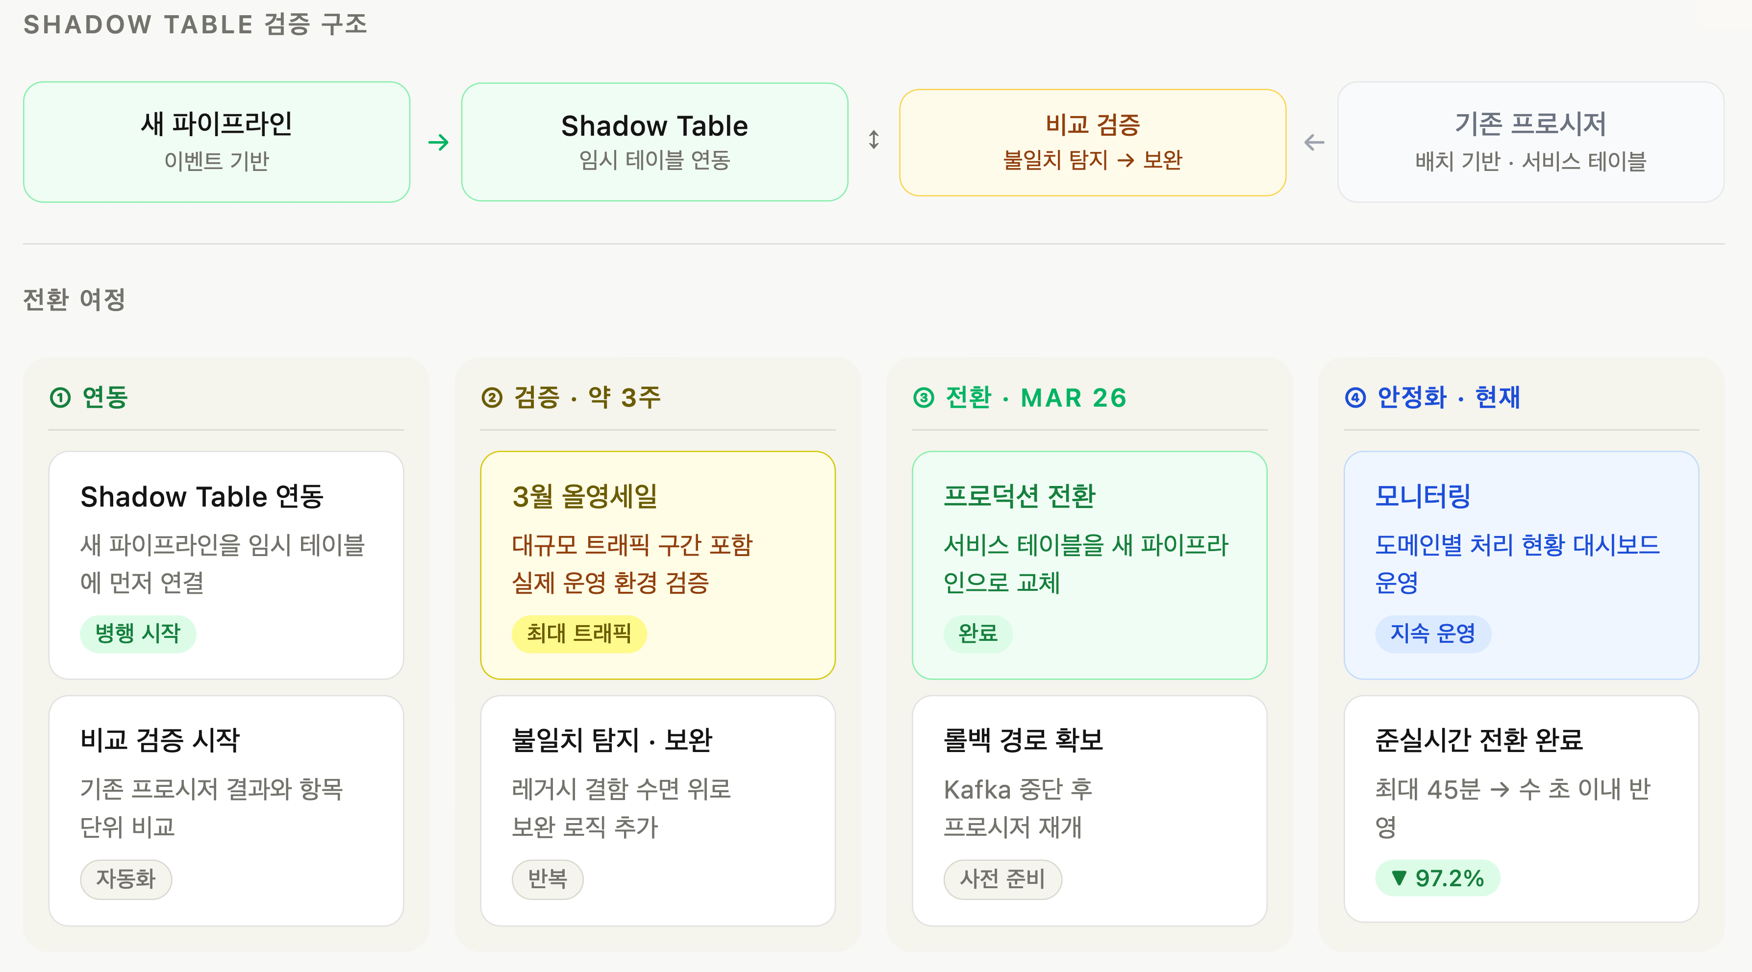The height and width of the screenshot is (972, 1752).
Task: Click the 사전 준비 tag
Action: (x=1002, y=879)
